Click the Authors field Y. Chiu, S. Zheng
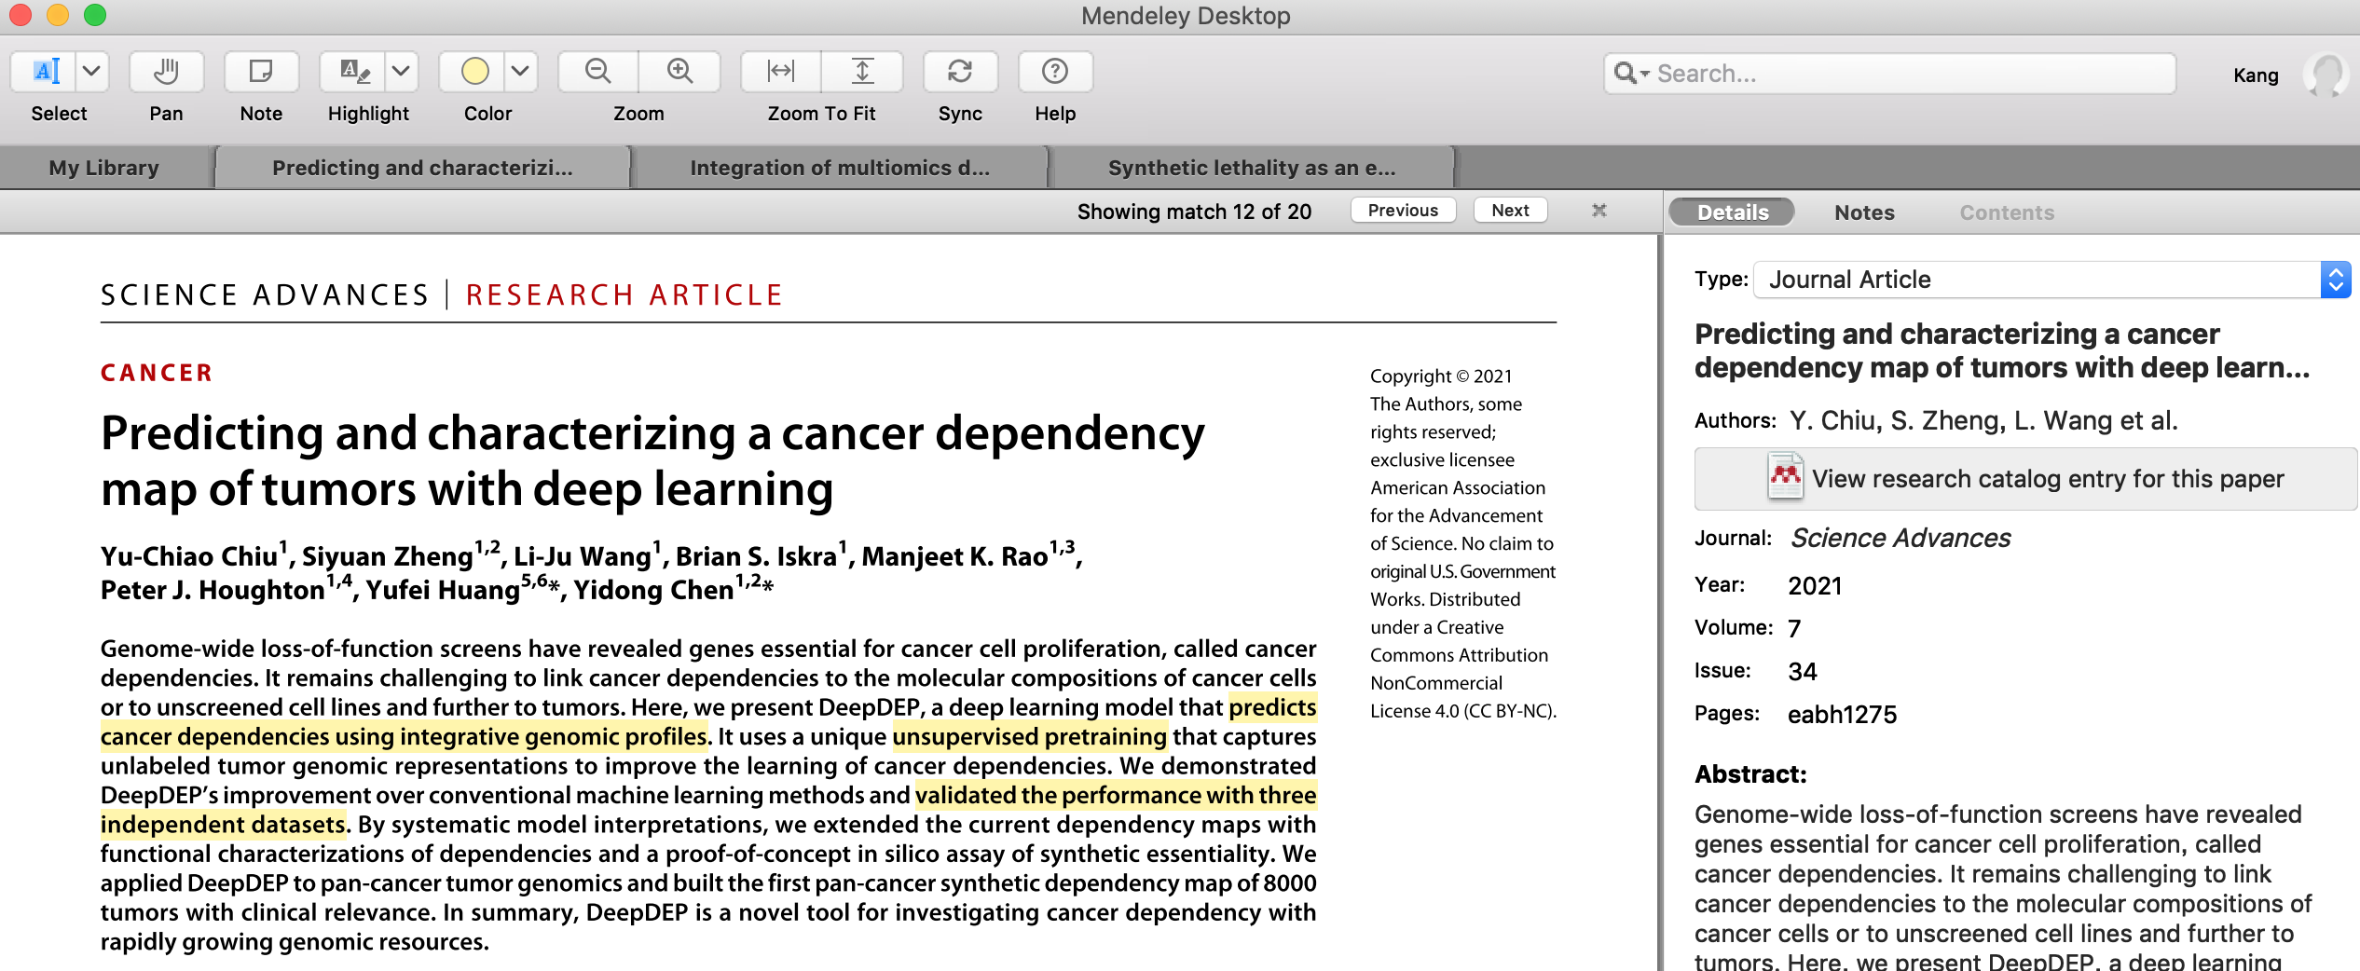The image size is (2360, 971). [x=1983, y=421]
